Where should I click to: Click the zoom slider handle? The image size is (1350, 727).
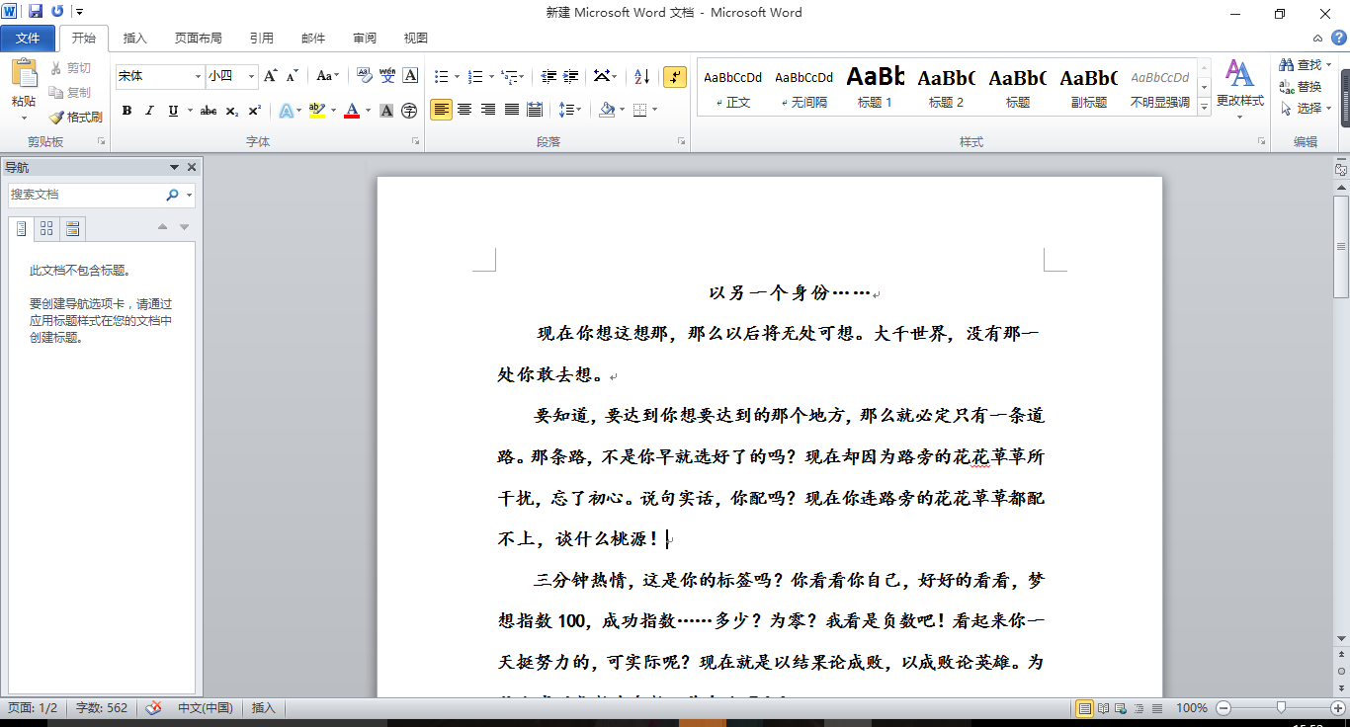click(x=1281, y=707)
